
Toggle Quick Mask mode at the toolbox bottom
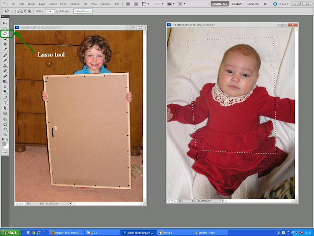click(5, 151)
